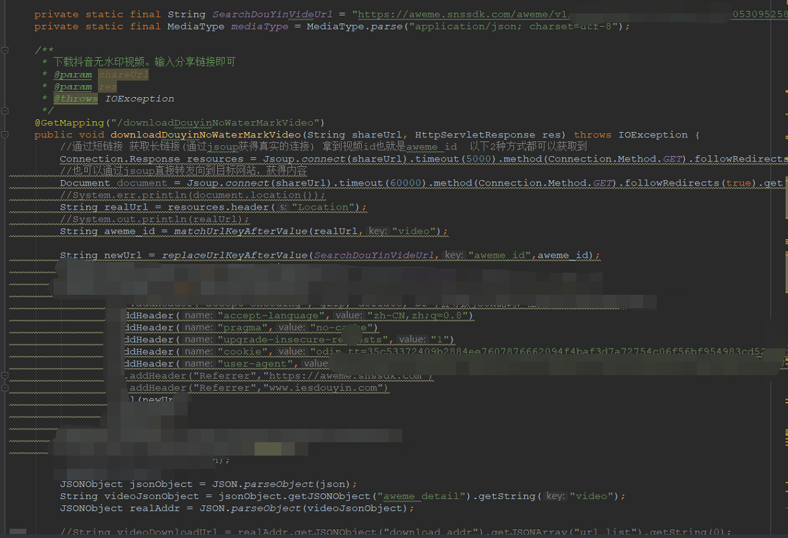Select the @throws IOException tag in the Javadoc
The width and height of the screenshot is (788, 538).
coord(75,98)
